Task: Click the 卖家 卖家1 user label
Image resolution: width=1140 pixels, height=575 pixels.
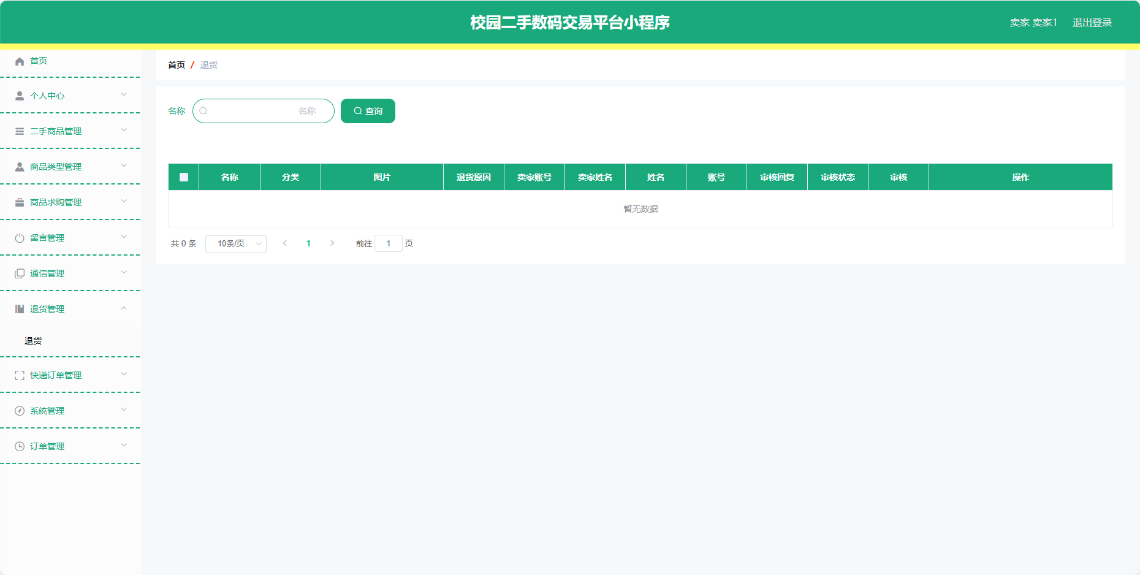Action: point(1033,23)
